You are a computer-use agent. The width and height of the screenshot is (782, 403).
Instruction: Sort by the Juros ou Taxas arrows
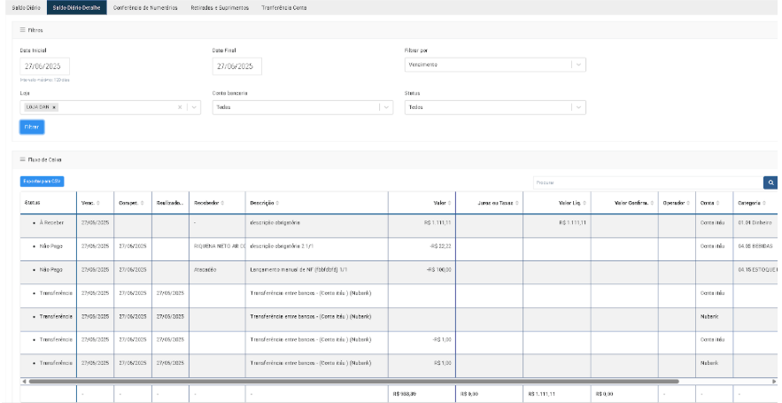pos(516,203)
